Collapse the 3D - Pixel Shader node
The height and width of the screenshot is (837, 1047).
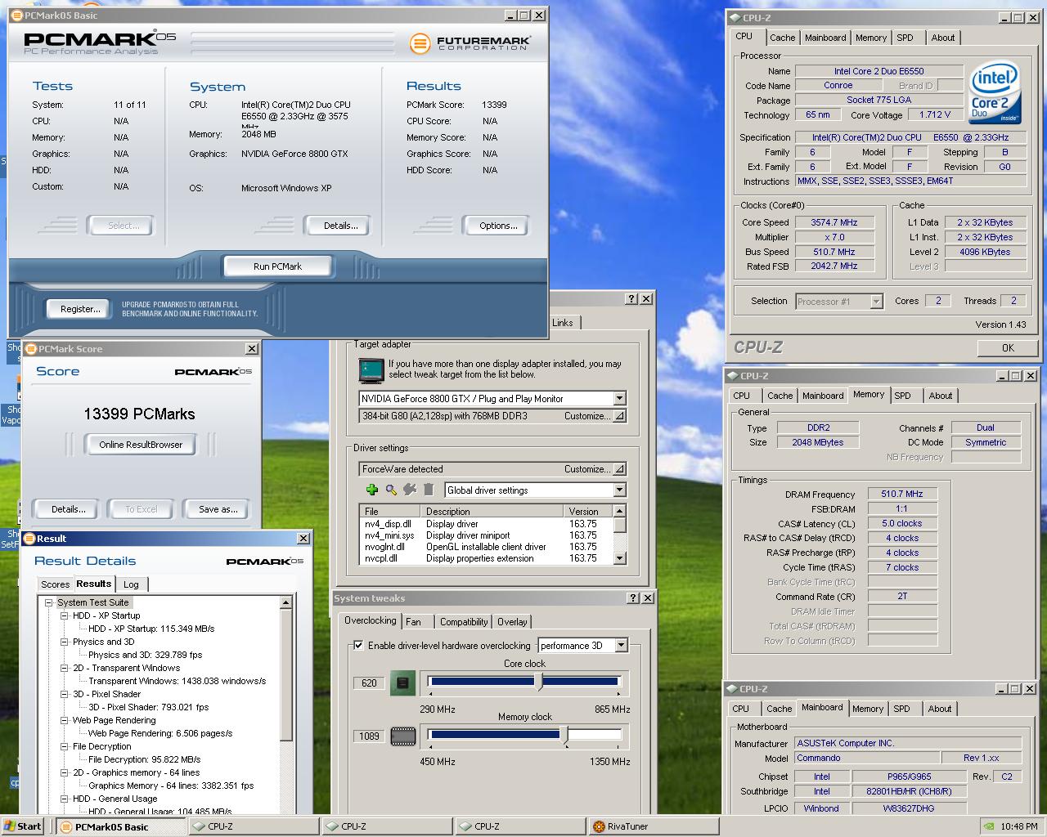(x=65, y=694)
